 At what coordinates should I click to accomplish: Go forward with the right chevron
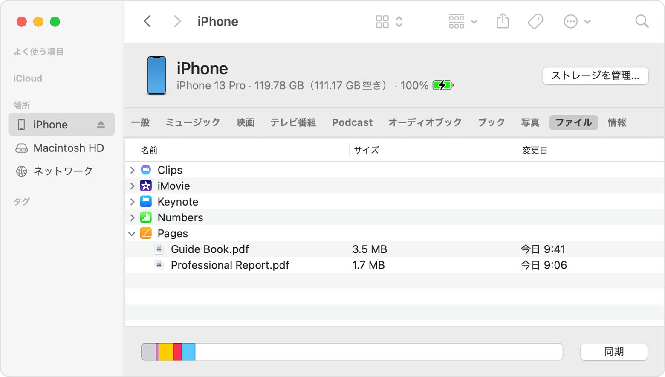point(177,21)
